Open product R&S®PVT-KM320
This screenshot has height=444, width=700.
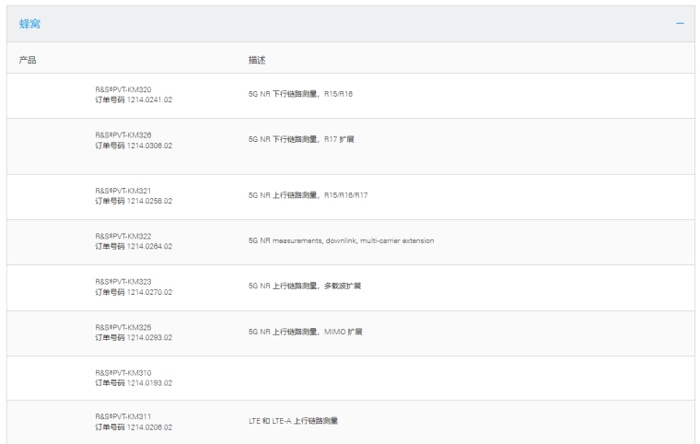[123, 89]
